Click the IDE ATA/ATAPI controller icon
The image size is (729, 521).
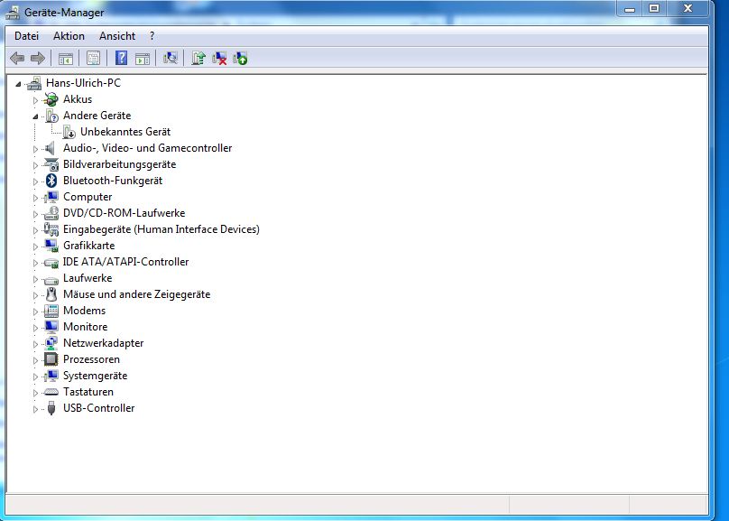[x=51, y=263]
